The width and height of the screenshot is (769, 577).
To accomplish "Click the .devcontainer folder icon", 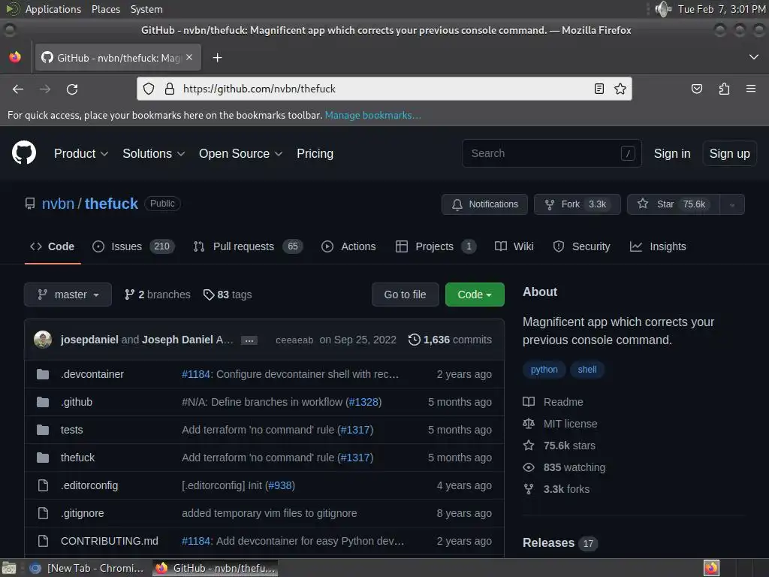I will (43, 374).
